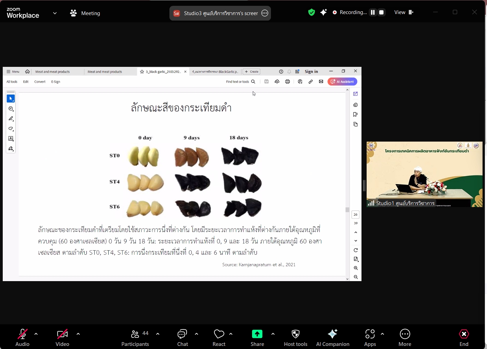Start Share screen in Zoom
Viewport: 487px width, 349px height.
(x=257, y=338)
